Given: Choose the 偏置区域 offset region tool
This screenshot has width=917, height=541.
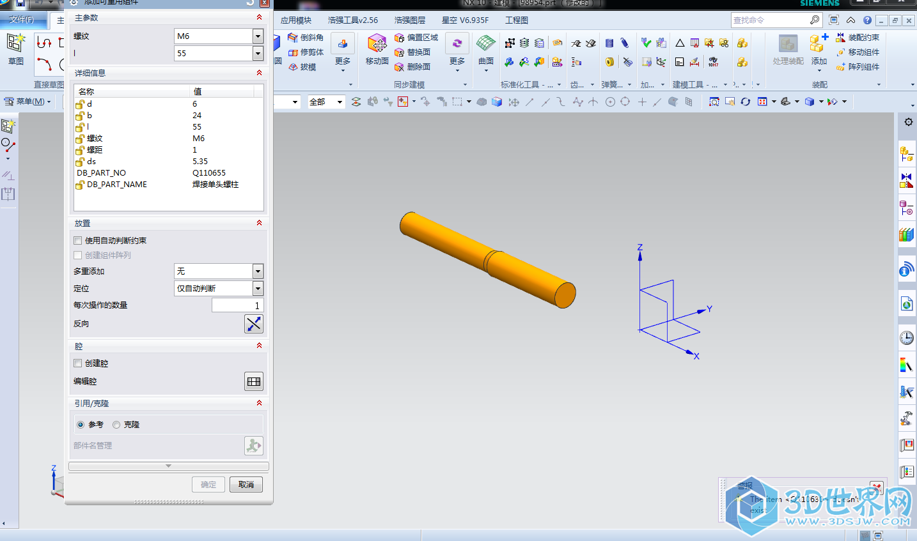Looking at the screenshot, I should [x=416, y=38].
